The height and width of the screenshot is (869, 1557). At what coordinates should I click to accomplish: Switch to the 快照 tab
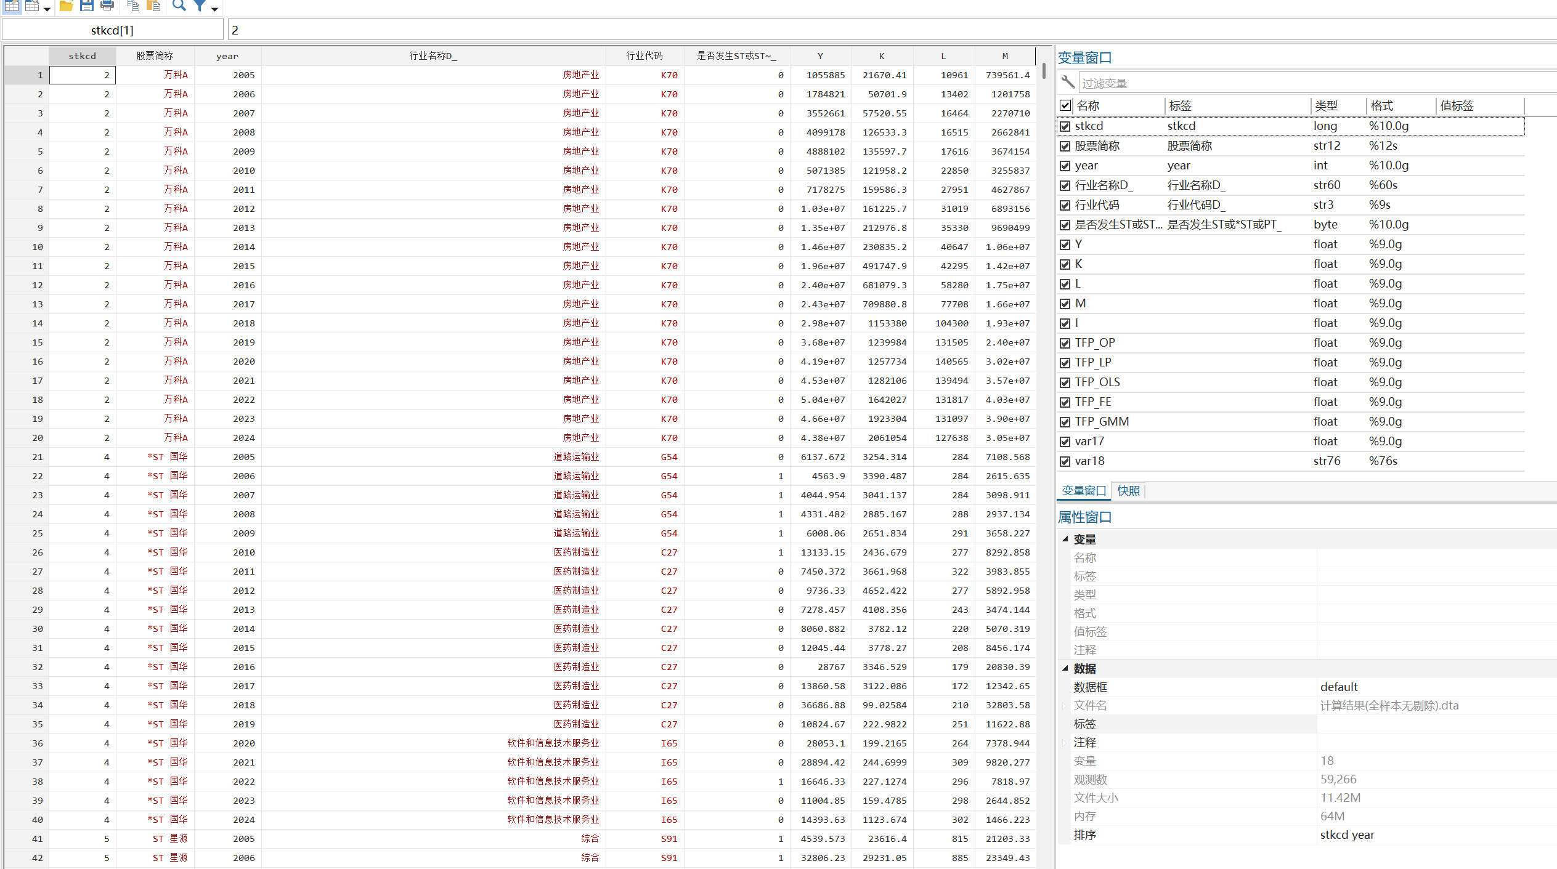tap(1128, 491)
